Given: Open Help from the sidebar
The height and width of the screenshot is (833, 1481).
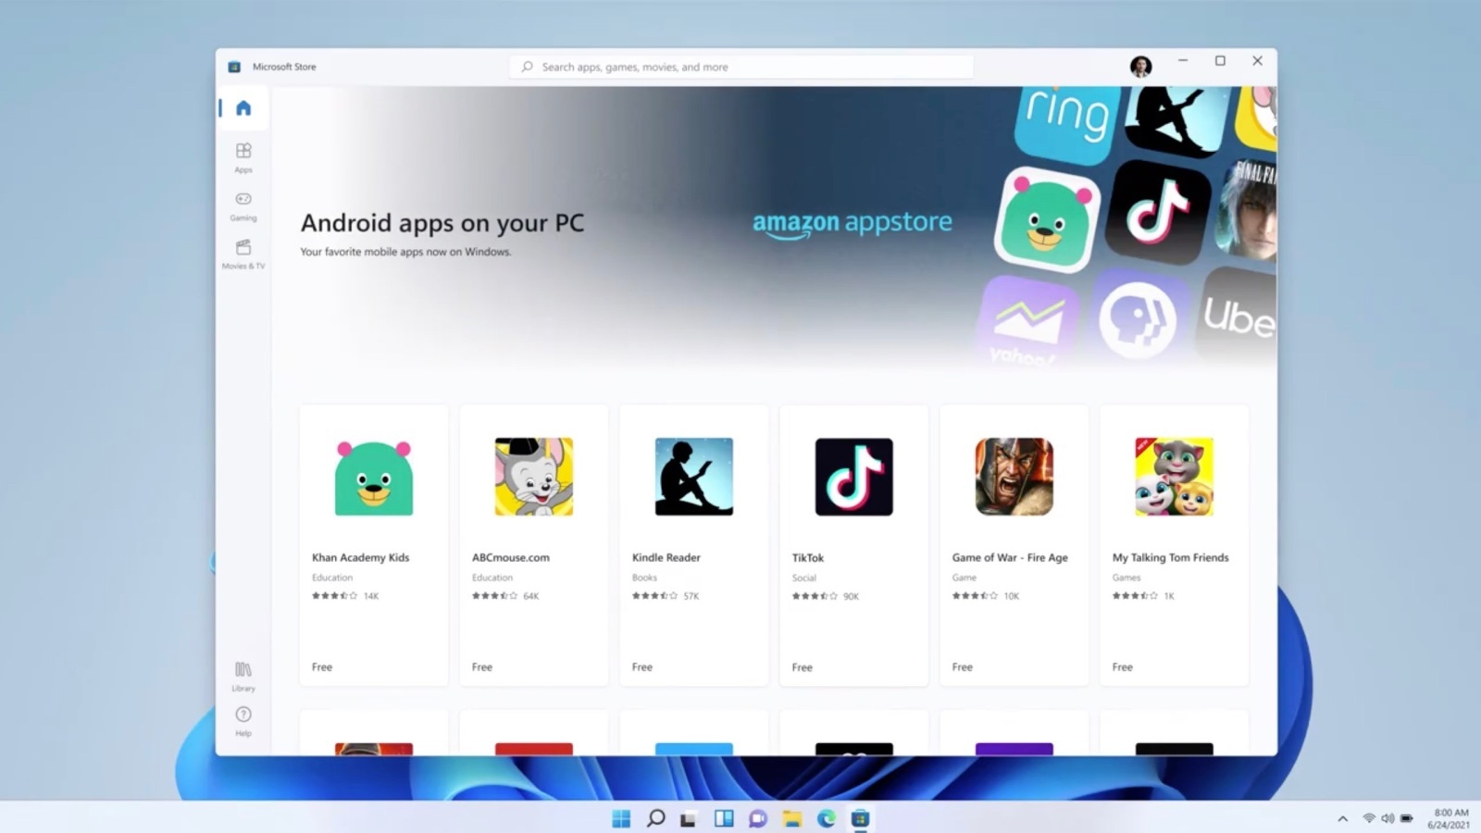Looking at the screenshot, I should (243, 721).
